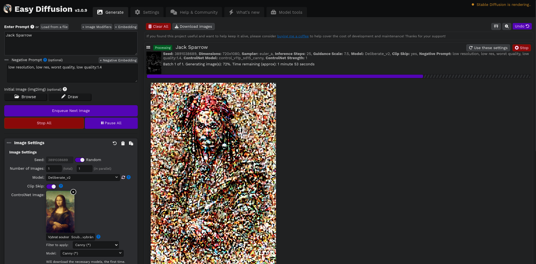Click the magnifier zoom icon button
Screen dimensions: 536x264
(x=506, y=26)
